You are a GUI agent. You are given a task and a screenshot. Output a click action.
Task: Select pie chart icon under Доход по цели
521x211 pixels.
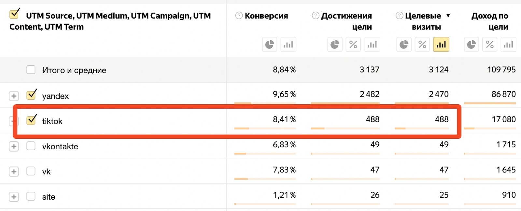click(x=471, y=45)
